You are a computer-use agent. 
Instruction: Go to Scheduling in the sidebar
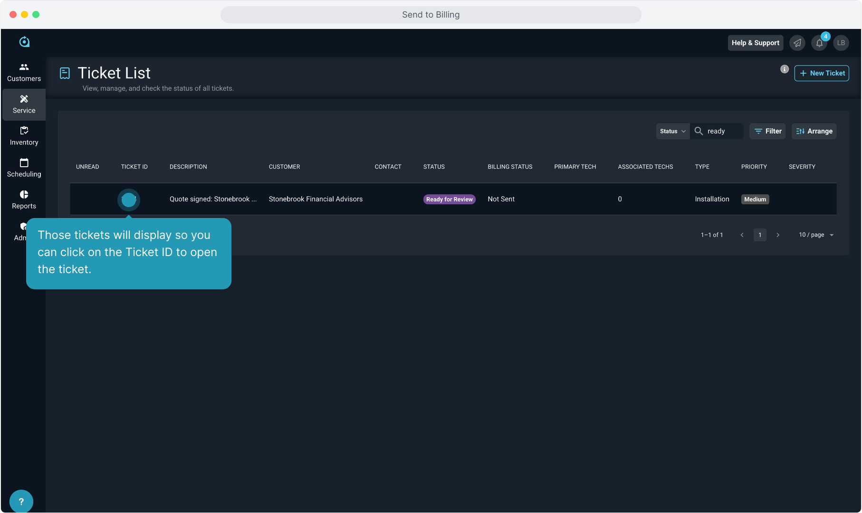click(x=24, y=168)
